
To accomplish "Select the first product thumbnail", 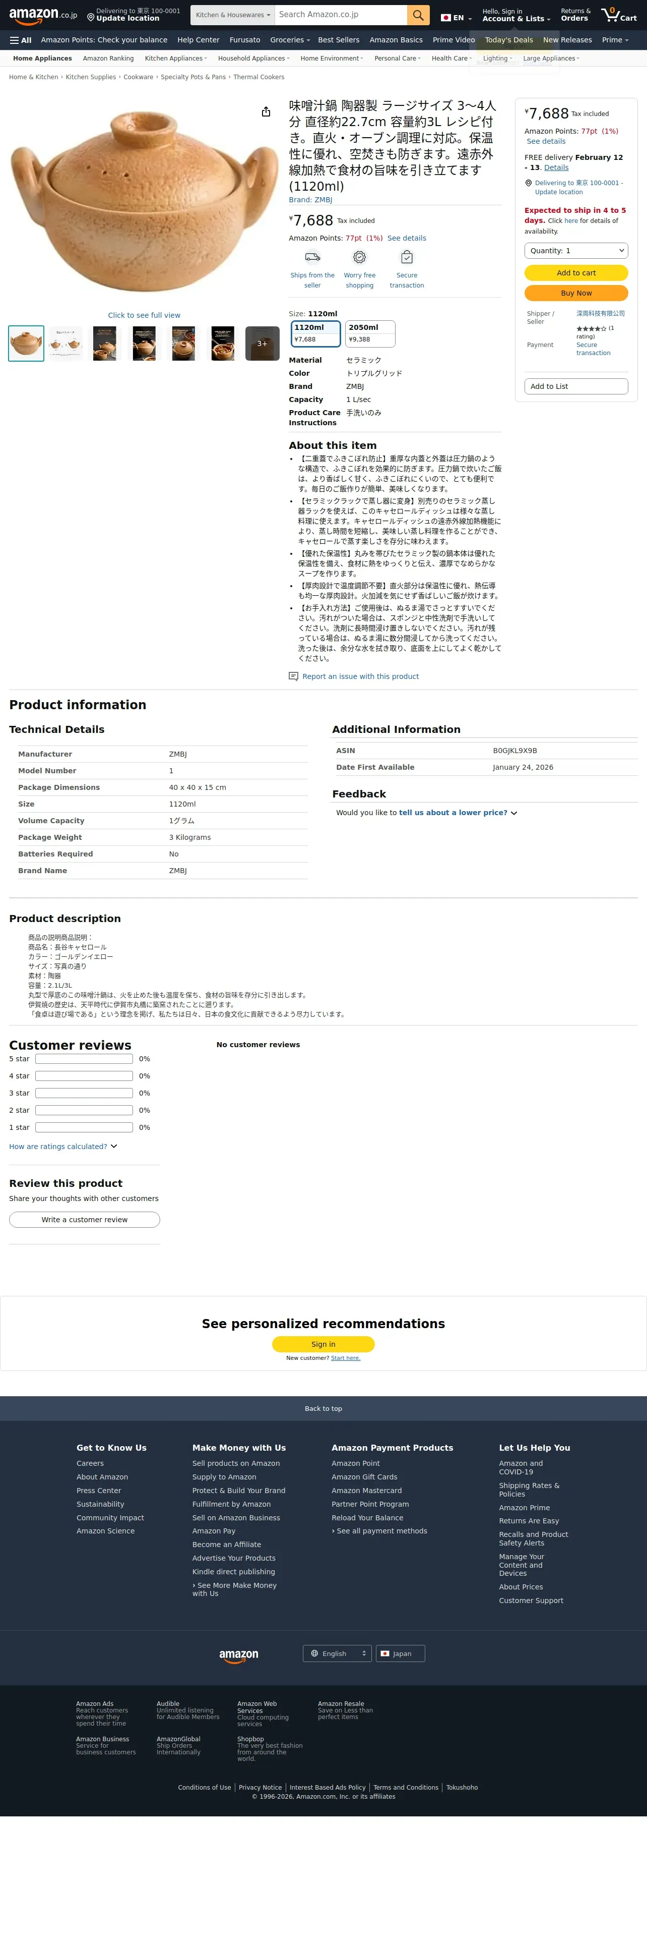I will point(26,343).
